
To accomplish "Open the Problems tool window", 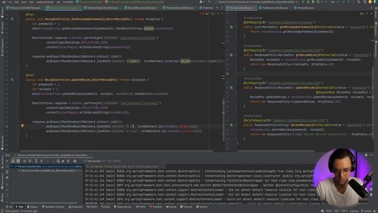I will (x=156, y=206).
